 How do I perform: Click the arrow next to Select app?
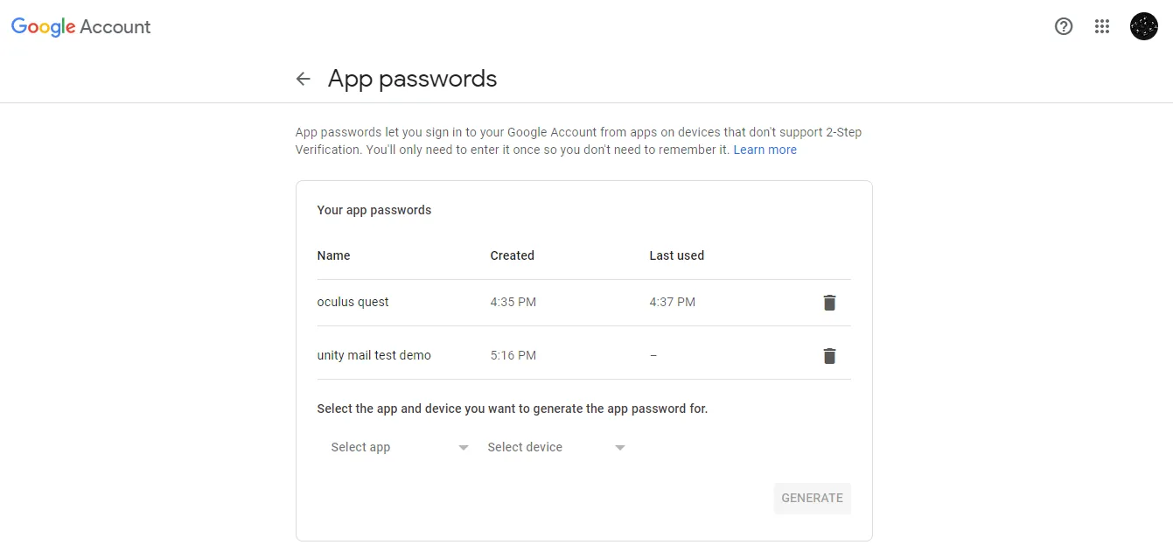[464, 448]
